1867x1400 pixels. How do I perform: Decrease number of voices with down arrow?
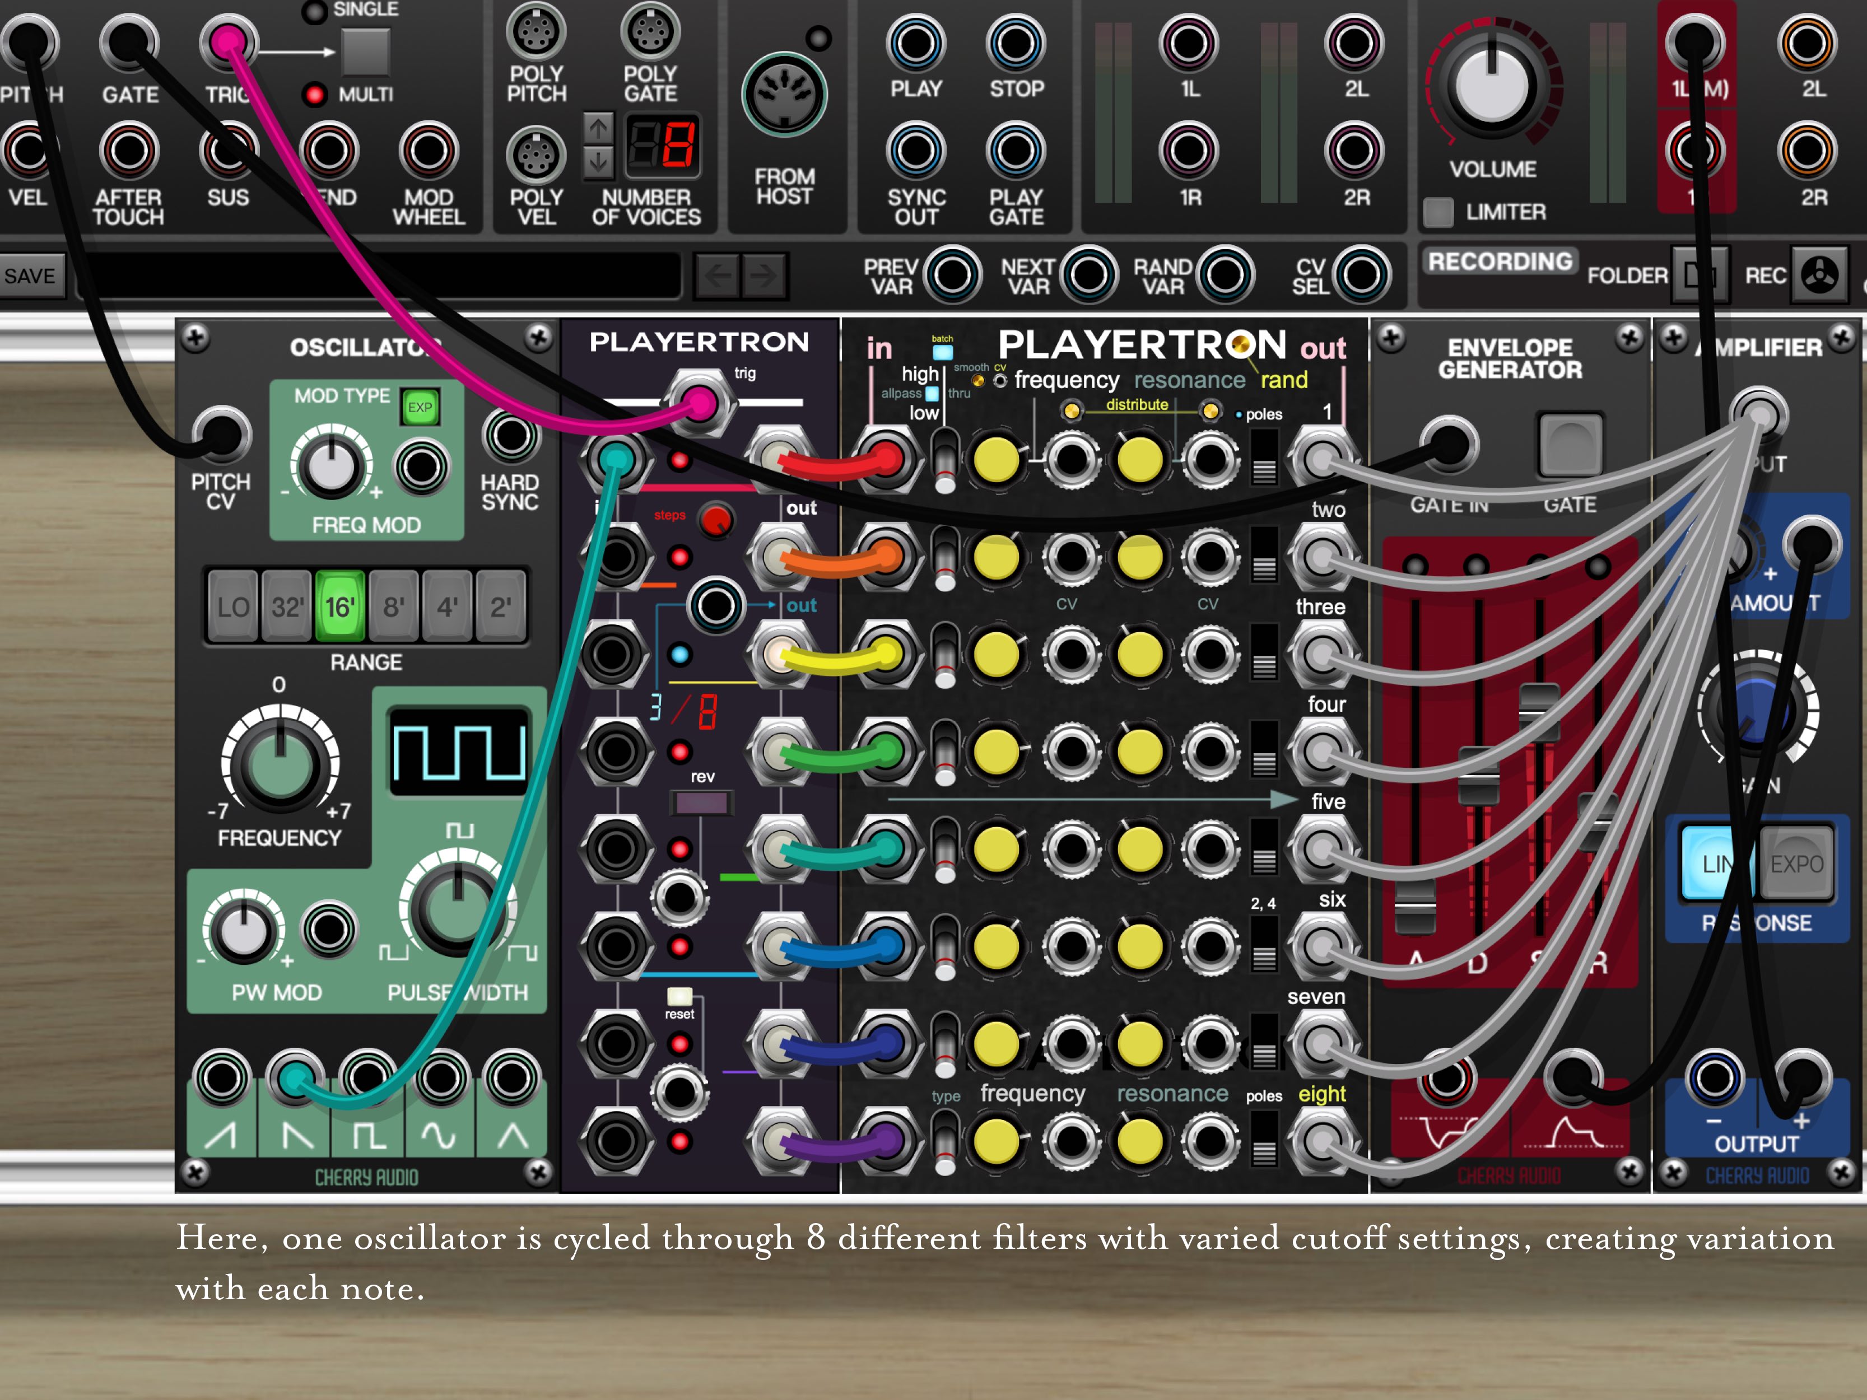pyautogui.click(x=598, y=162)
